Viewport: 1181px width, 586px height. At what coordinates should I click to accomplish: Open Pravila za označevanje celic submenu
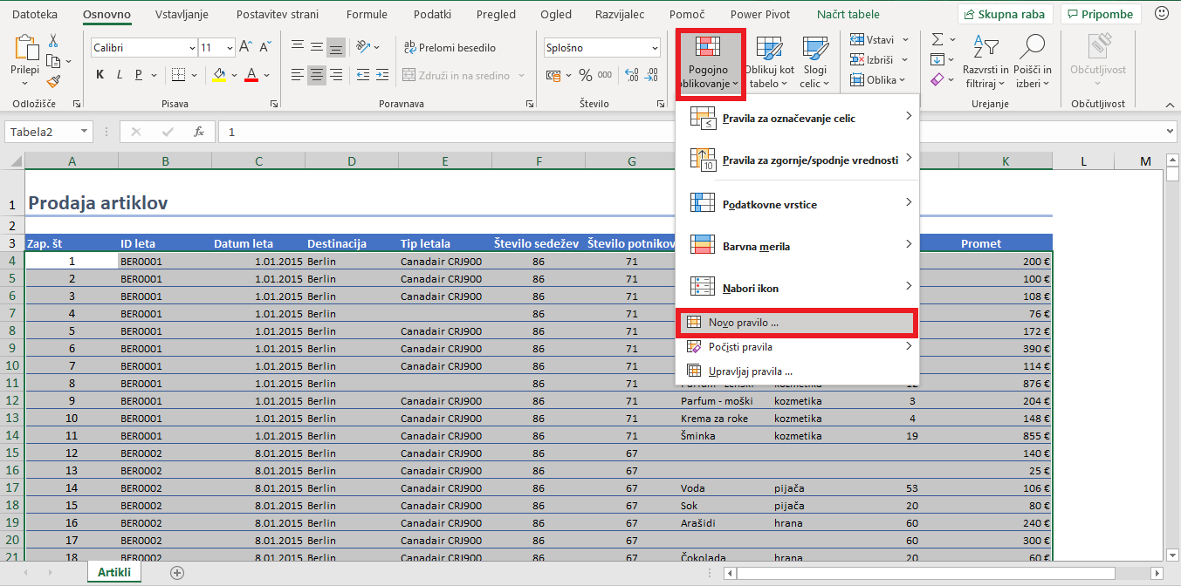tap(799, 118)
